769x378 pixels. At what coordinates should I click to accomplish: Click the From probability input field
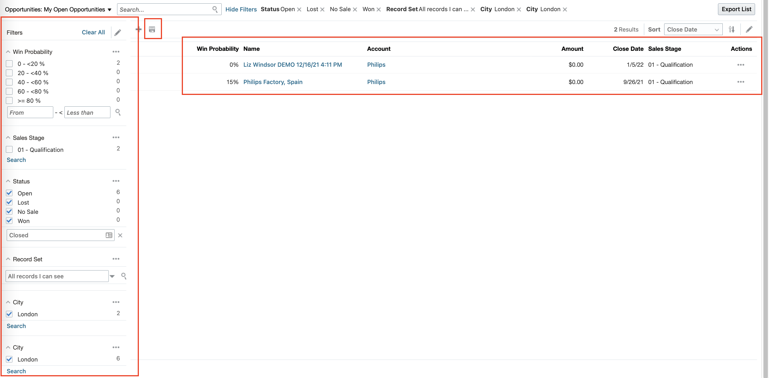click(30, 112)
